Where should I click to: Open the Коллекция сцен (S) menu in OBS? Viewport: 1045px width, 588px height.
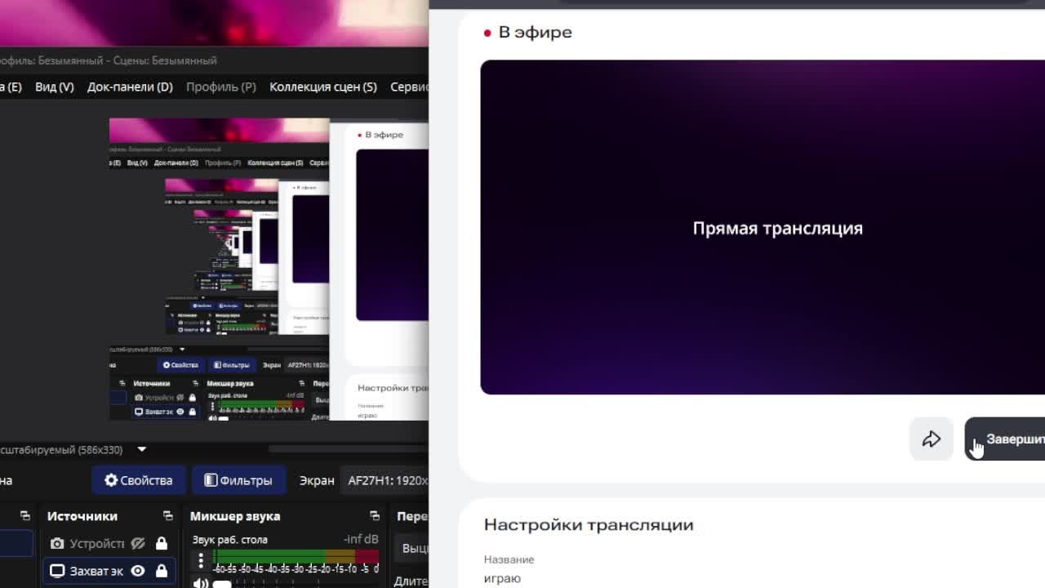(323, 87)
